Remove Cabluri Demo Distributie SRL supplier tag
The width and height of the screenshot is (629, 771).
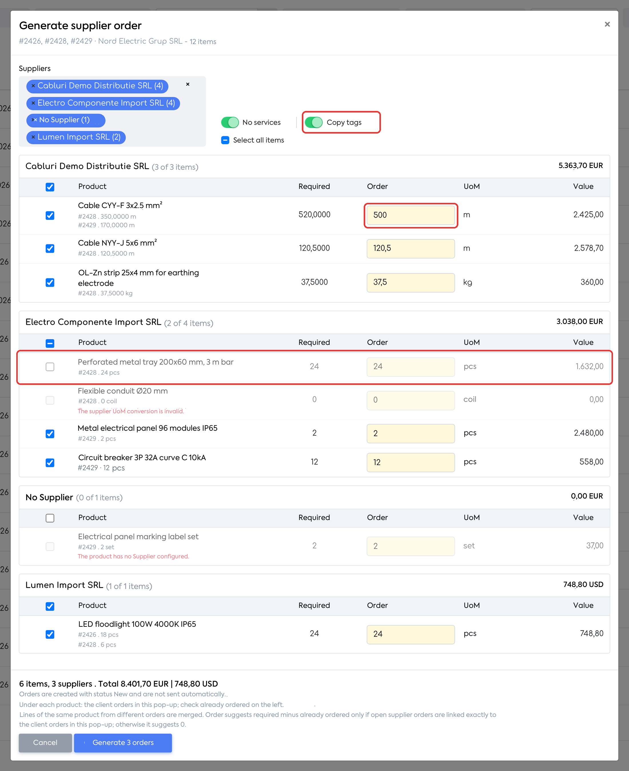(33, 86)
